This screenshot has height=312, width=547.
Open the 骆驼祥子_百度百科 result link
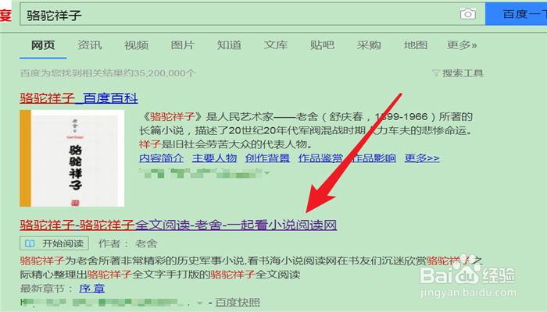79,98
